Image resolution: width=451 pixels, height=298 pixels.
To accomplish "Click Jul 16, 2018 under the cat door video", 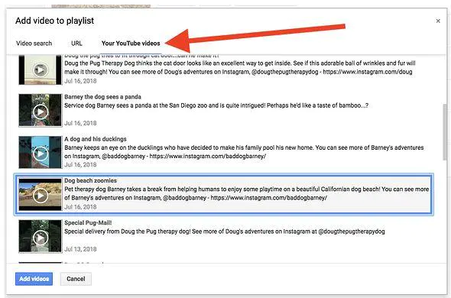I will [x=80, y=81].
